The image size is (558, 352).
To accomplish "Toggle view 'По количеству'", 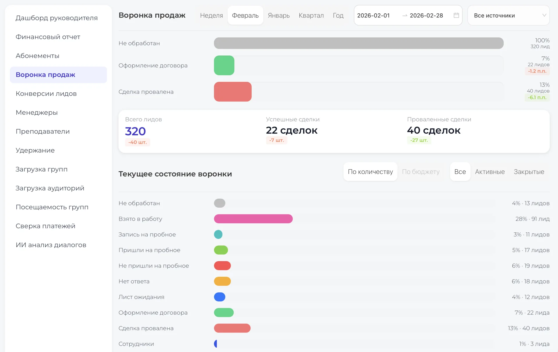I will click(x=370, y=172).
